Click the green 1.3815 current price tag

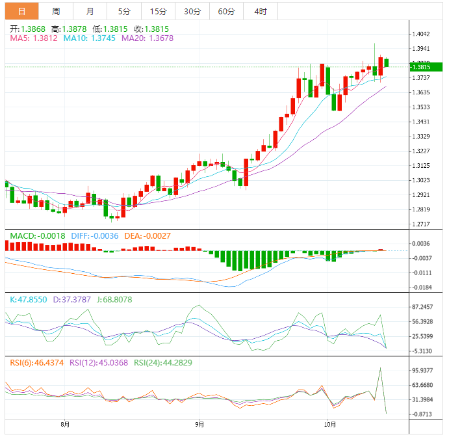426,67
